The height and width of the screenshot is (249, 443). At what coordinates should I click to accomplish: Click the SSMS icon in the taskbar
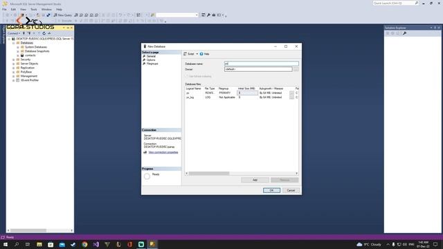point(152,244)
